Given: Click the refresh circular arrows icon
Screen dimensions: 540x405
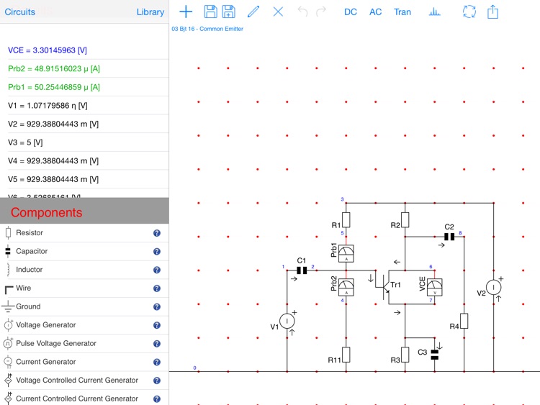Looking at the screenshot, I should click(x=469, y=12).
